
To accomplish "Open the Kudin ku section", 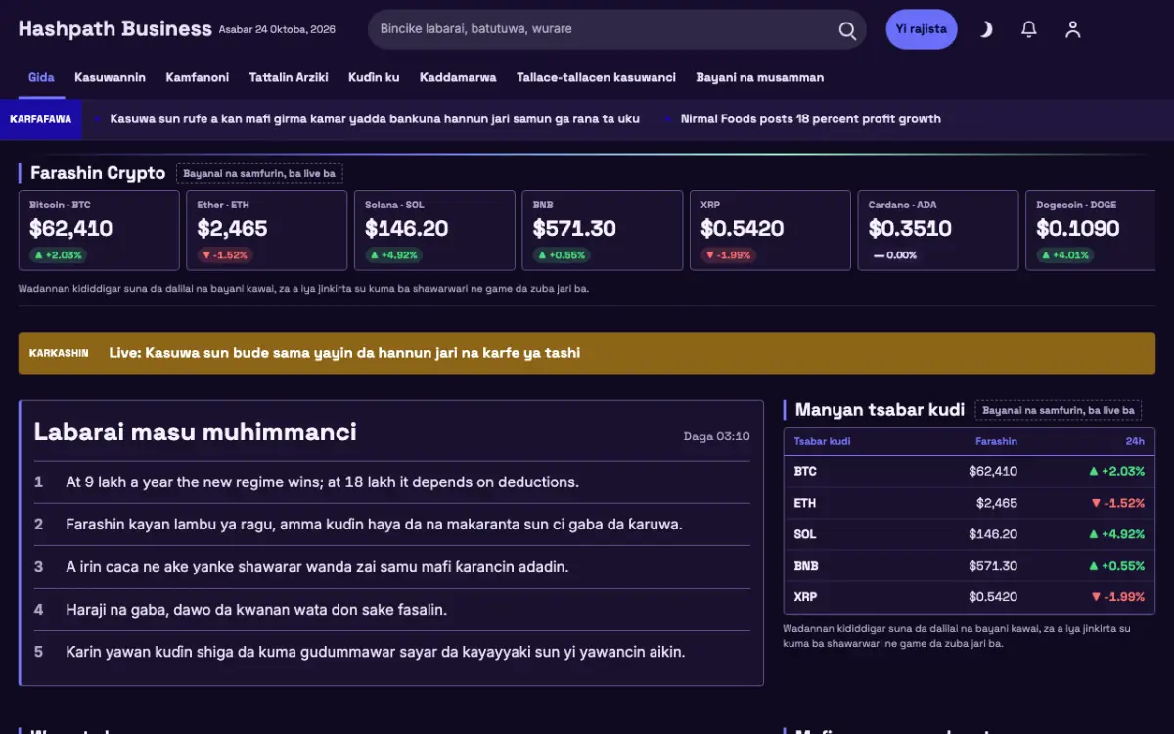I will tap(374, 77).
